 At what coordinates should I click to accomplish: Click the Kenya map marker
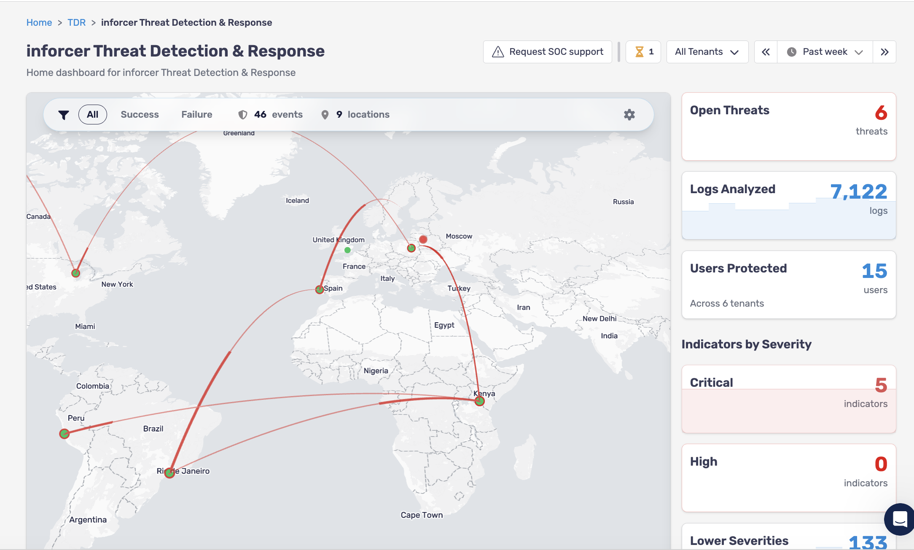click(x=479, y=401)
